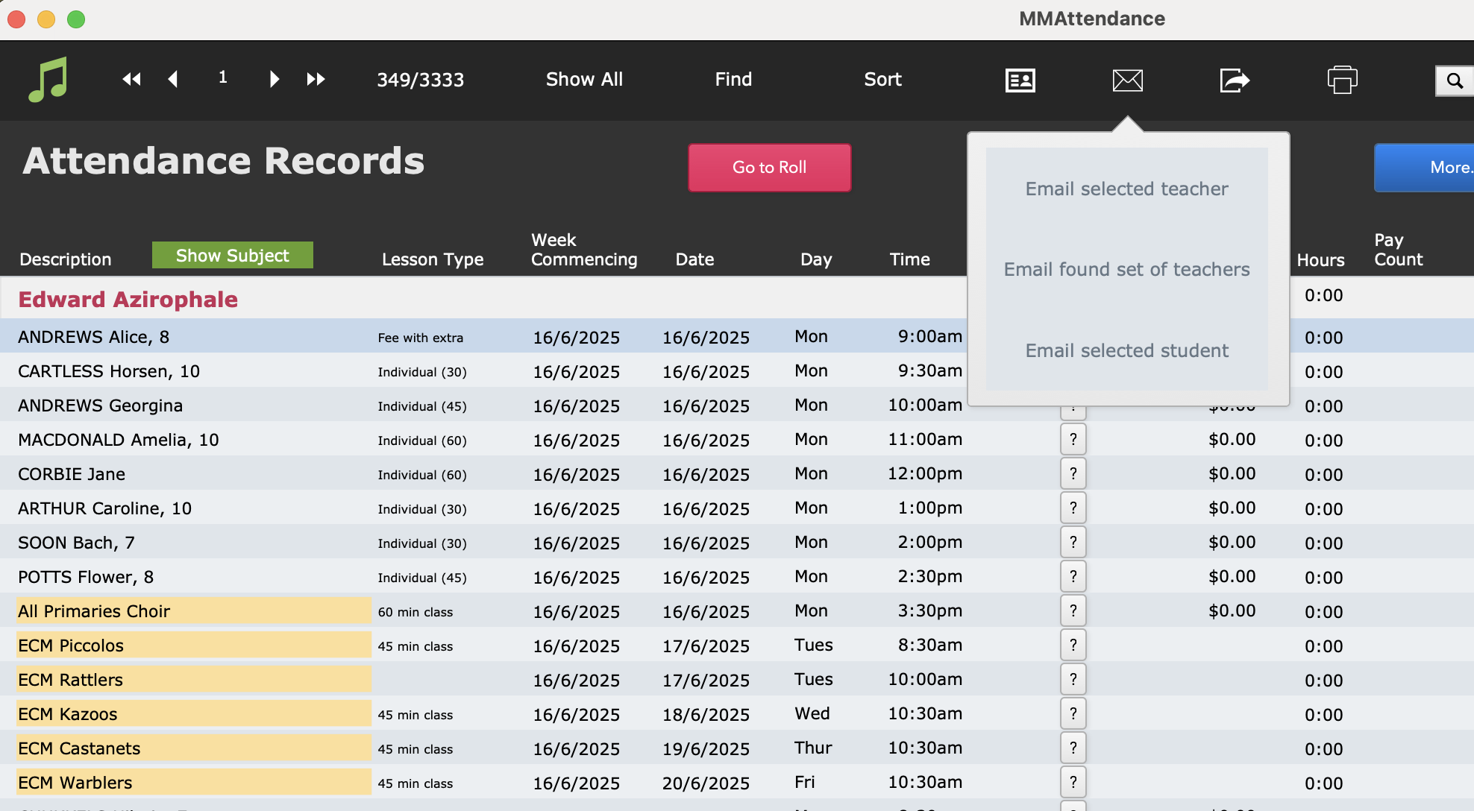Select CORBIE Jane record
Viewport: 1474px width, 811px height.
[x=72, y=474]
